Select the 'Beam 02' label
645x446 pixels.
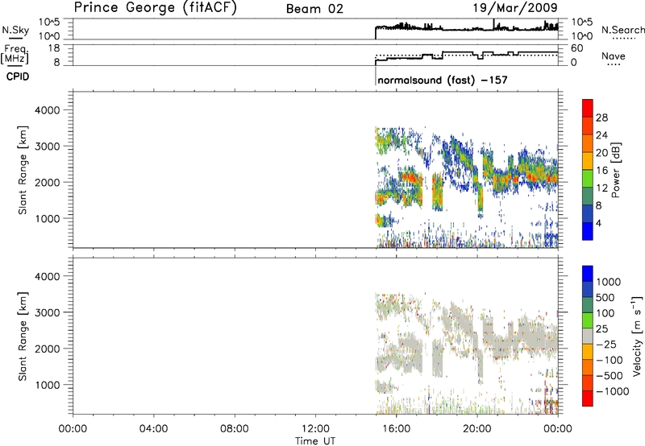click(x=314, y=9)
